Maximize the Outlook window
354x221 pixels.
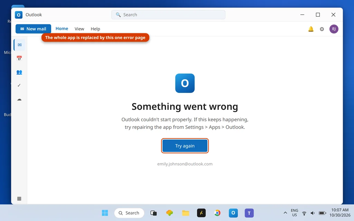pyautogui.click(x=318, y=15)
